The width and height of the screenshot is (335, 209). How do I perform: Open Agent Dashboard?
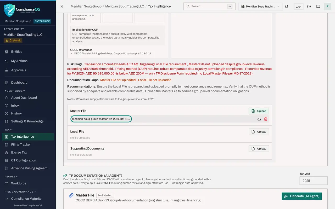point(28,98)
